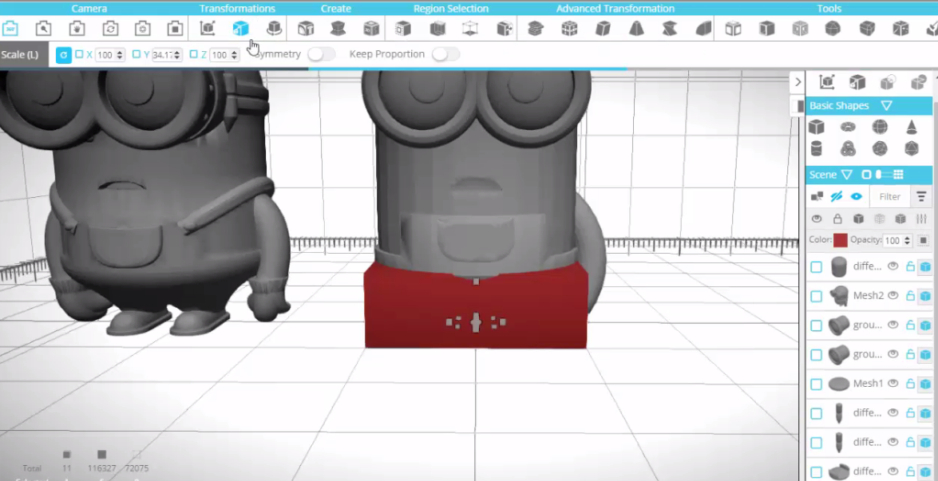
Task: Click the blue eye icon in Scene toolbar
Action: point(856,196)
